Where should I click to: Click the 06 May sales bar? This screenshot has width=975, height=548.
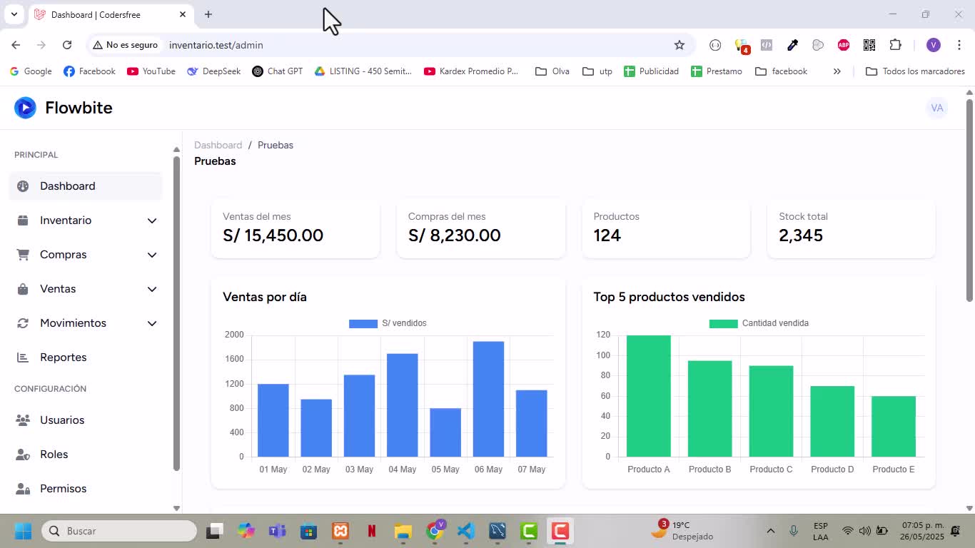click(x=488, y=399)
